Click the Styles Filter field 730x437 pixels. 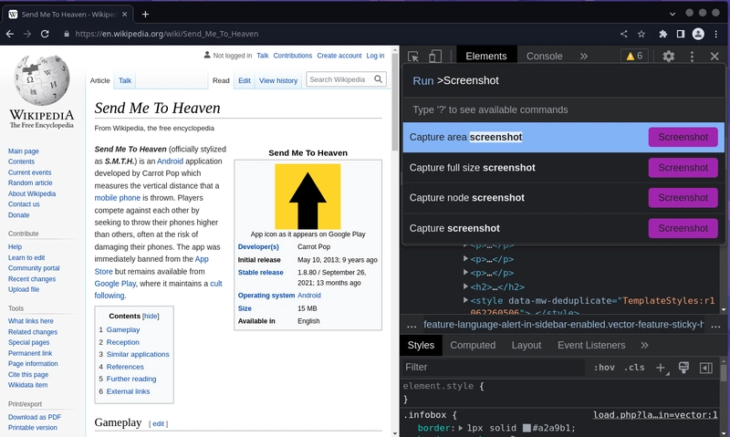(x=494, y=367)
